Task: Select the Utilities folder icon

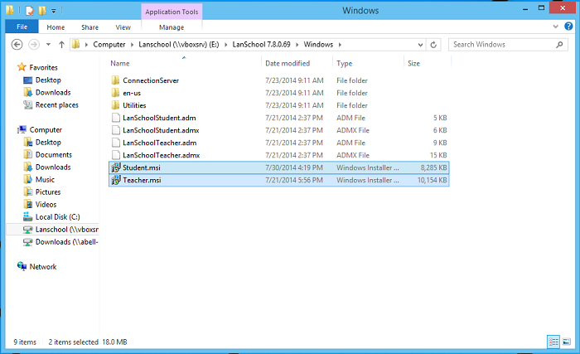Action: tap(116, 105)
